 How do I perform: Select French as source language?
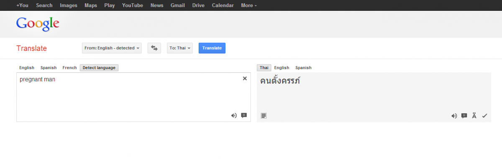click(x=70, y=68)
